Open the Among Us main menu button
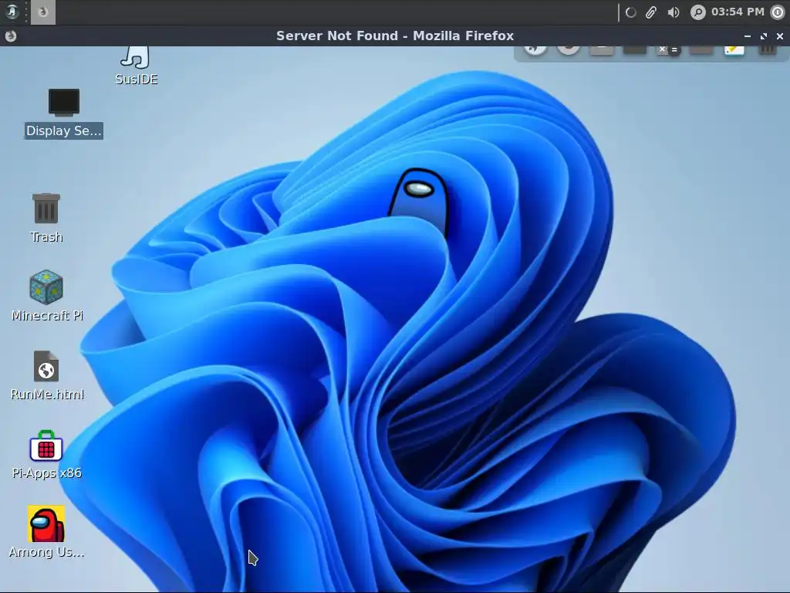 (12, 12)
